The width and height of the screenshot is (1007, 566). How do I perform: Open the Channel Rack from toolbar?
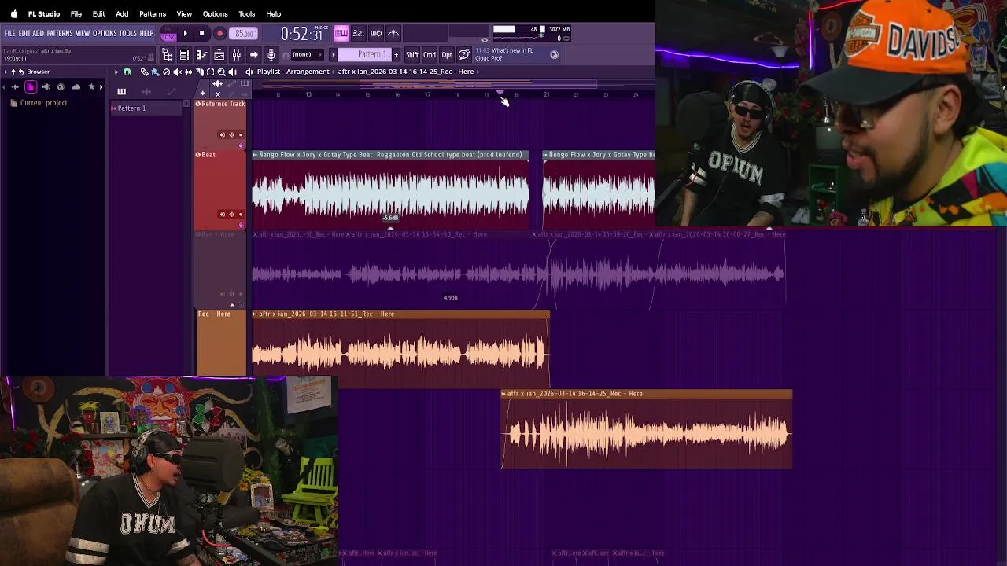click(x=184, y=54)
